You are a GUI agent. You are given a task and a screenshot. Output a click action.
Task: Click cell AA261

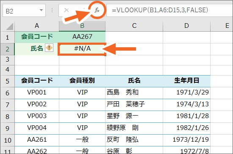37,140
